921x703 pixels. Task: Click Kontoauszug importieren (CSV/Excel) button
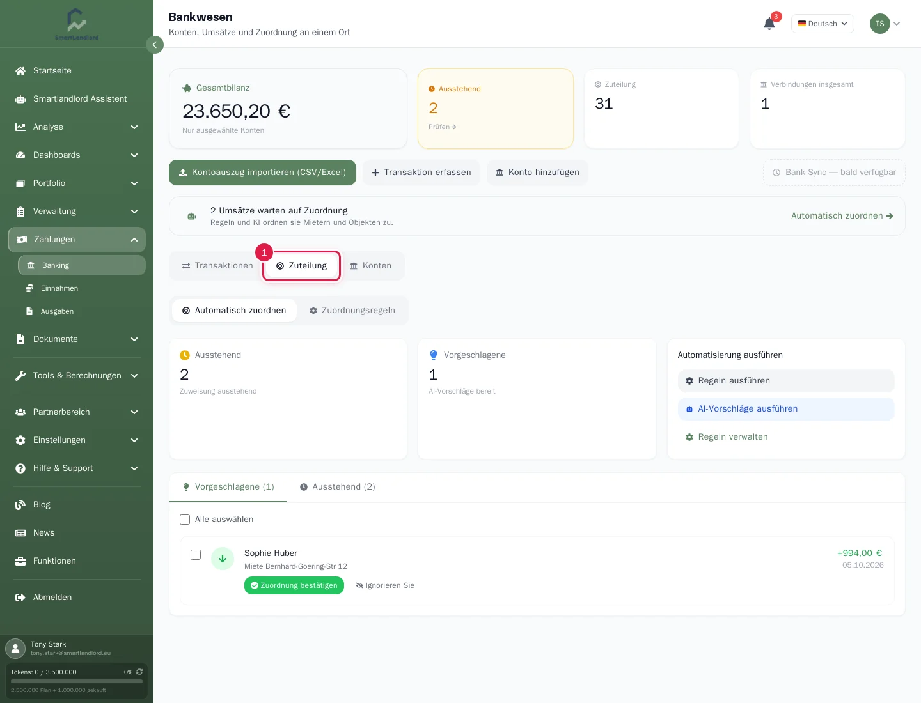pyautogui.click(x=262, y=173)
